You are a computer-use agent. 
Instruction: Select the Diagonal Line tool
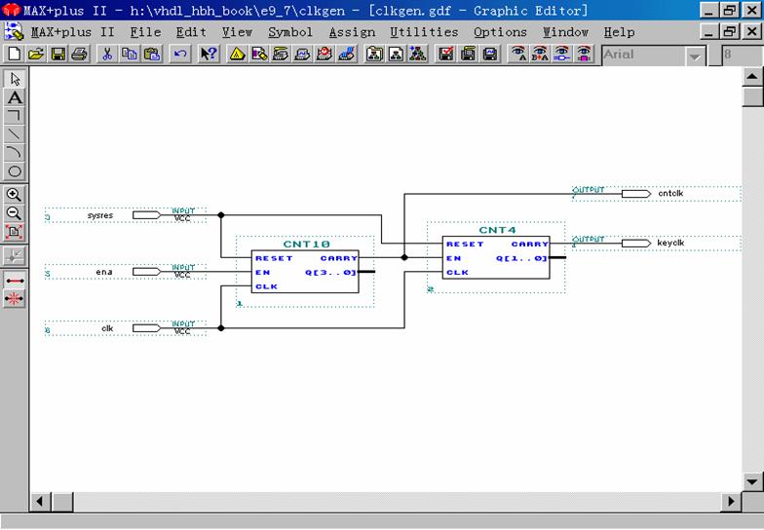tap(15, 134)
